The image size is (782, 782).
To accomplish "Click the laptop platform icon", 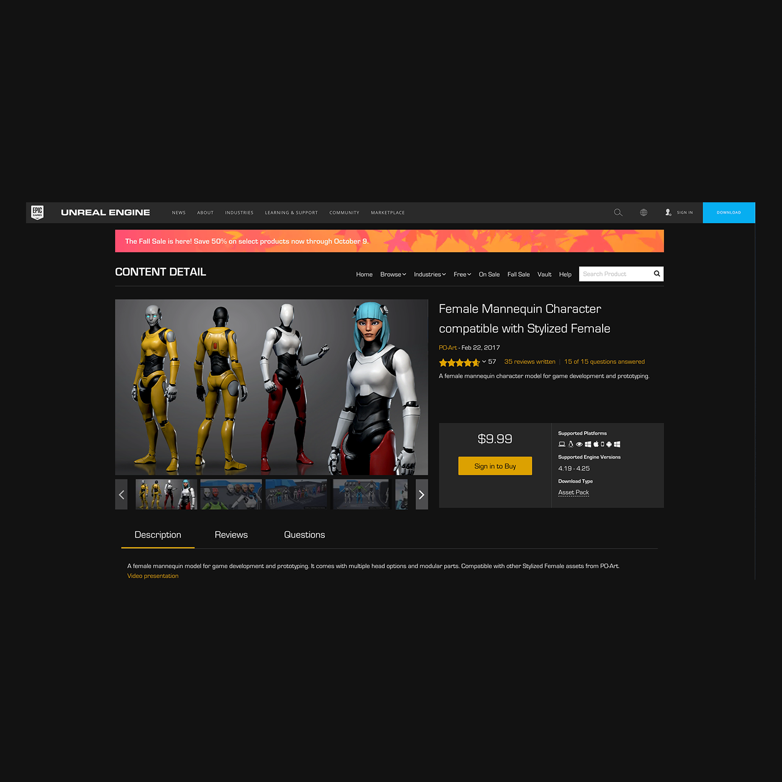I will (562, 444).
